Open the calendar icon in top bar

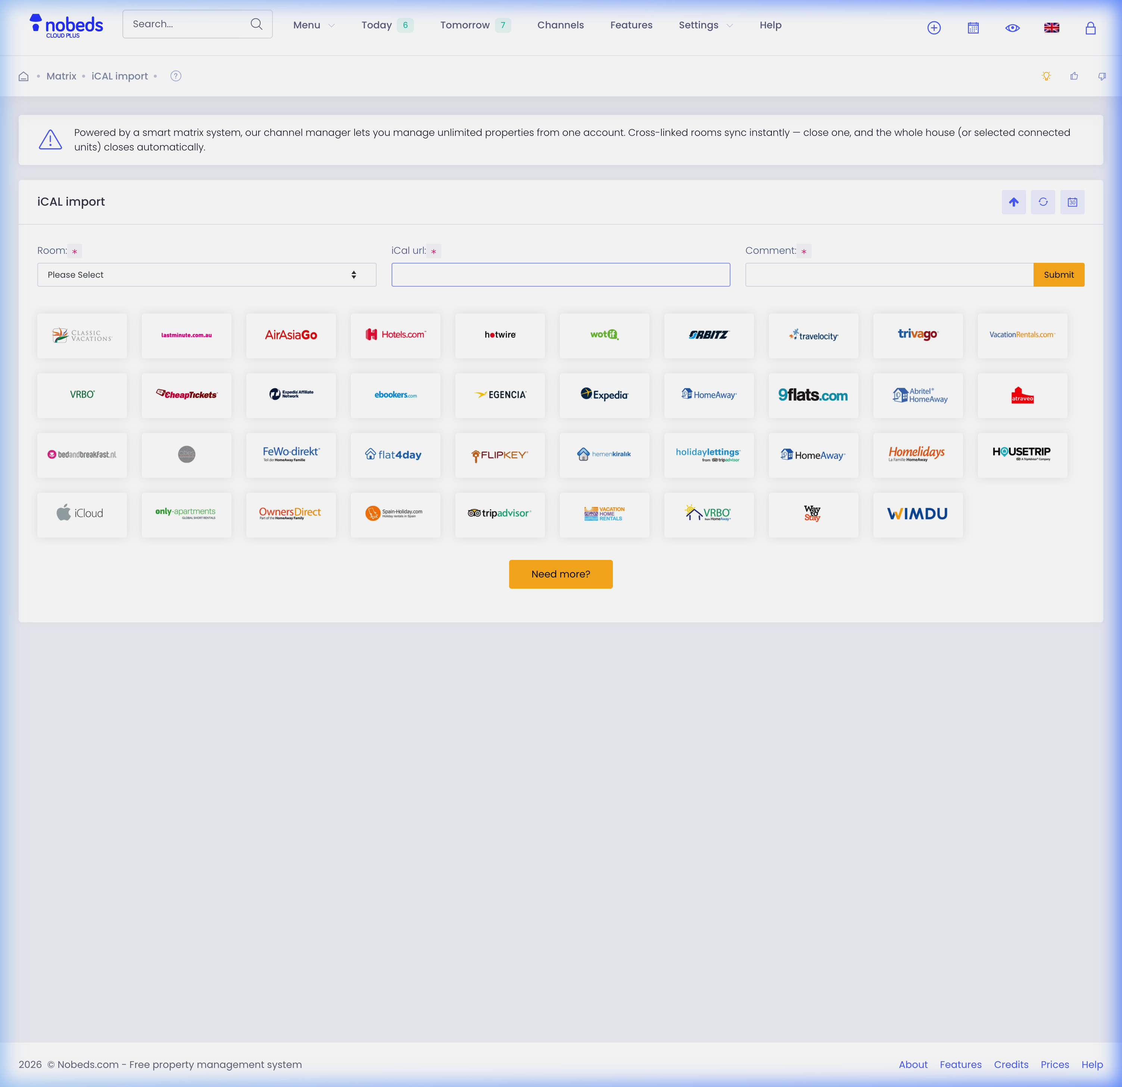click(973, 28)
